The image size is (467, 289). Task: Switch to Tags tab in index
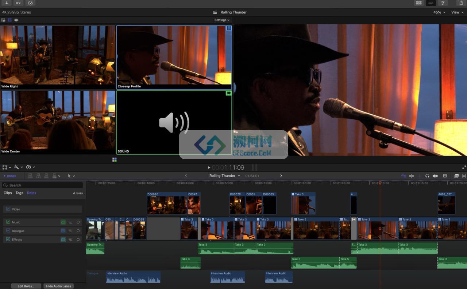click(x=19, y=193)
